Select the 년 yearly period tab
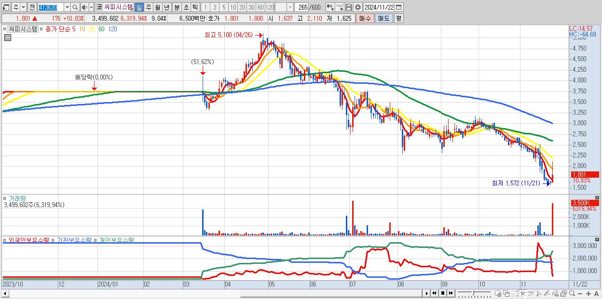 [166, 7]
